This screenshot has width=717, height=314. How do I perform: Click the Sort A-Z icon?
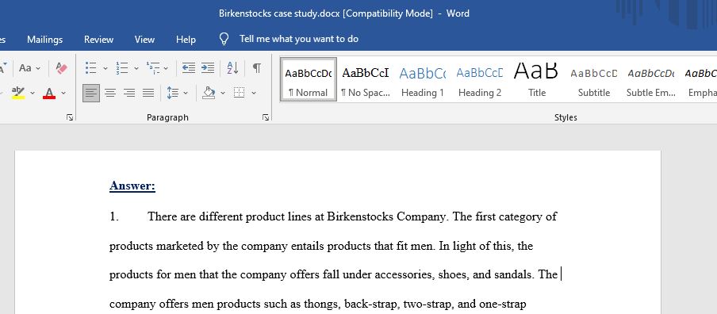click(232, 68)
